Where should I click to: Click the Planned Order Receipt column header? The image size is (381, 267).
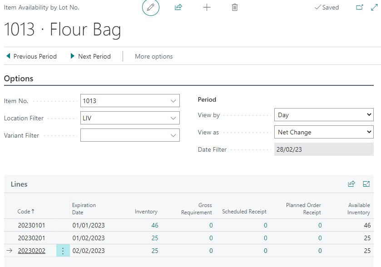[303, 209]
